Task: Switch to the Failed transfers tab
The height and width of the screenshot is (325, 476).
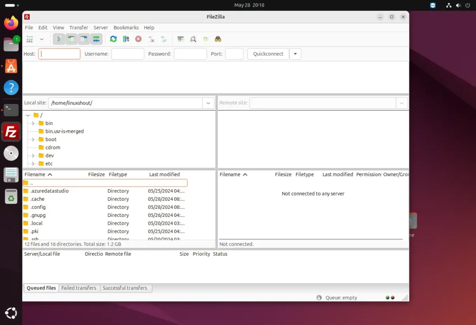Action: pyautogui.click(x=79, y=288)
